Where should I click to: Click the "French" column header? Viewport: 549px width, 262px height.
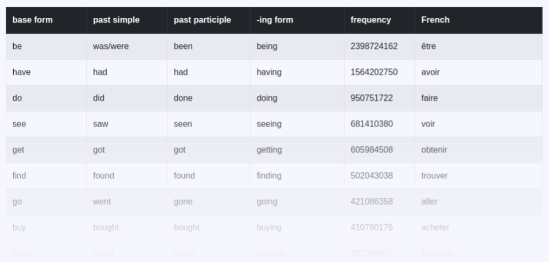[x=435, y=20]
